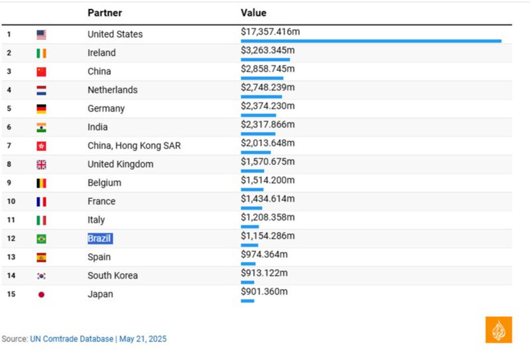Click the United Kingdom flag icon
531x352 pixels.
click(41, 165)
